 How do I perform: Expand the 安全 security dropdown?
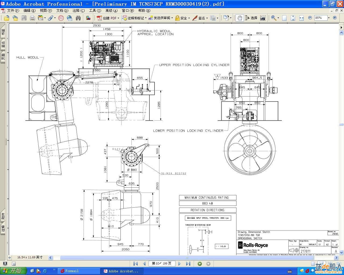click(189, 18)
